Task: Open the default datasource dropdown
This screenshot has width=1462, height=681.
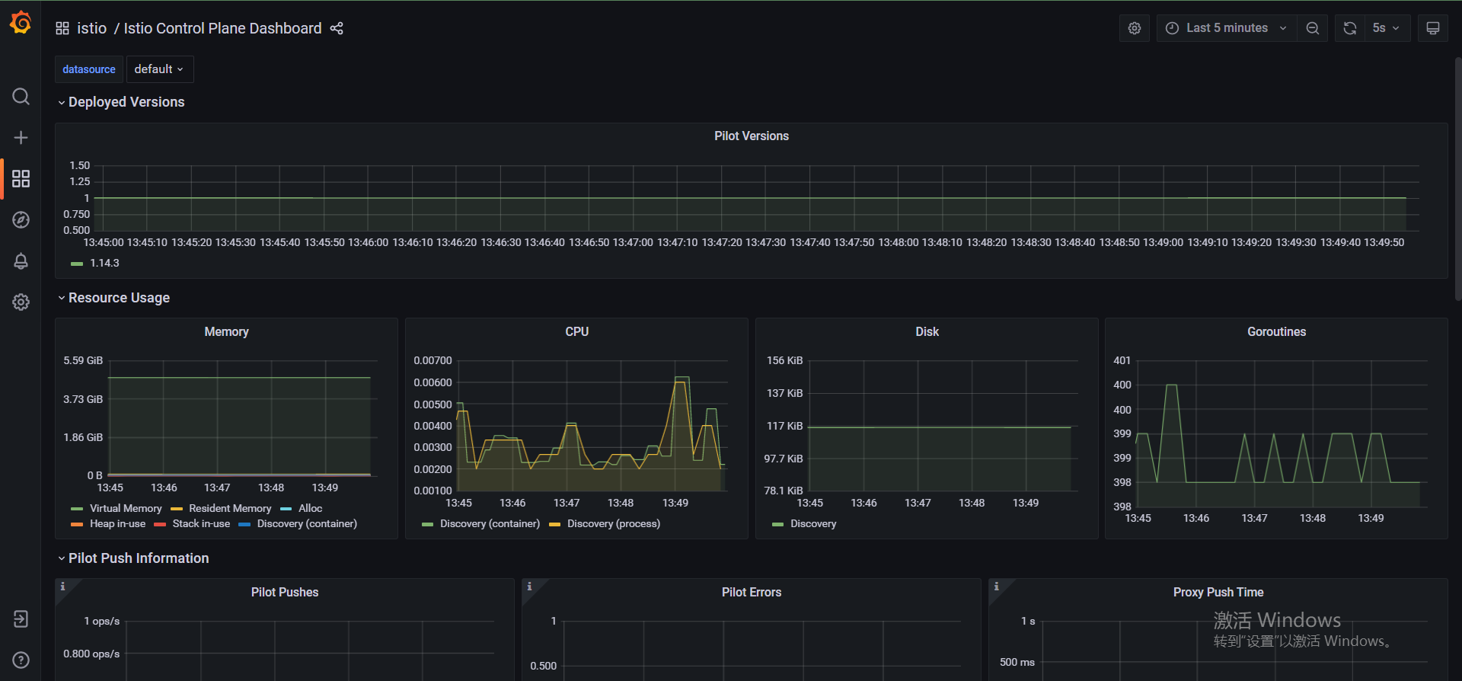Action: [x=159, y=69]
